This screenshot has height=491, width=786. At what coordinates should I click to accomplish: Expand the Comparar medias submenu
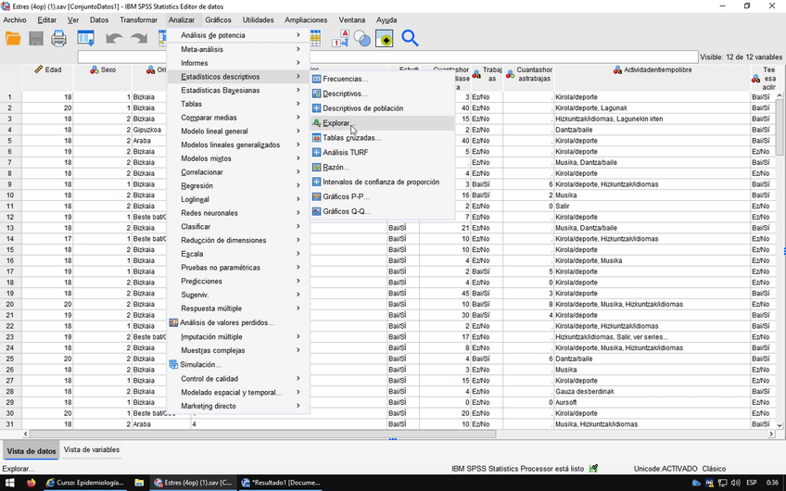(x=209, y=118)
